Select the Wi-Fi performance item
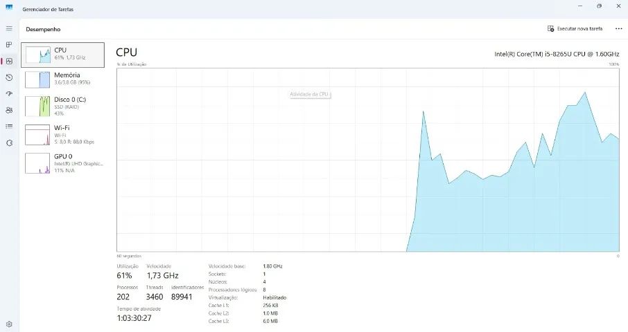Image resolution: width=628 pixels, height=332 pixels. [x=62, y=135]
